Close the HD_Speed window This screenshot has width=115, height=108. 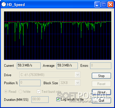coord(110,4)
